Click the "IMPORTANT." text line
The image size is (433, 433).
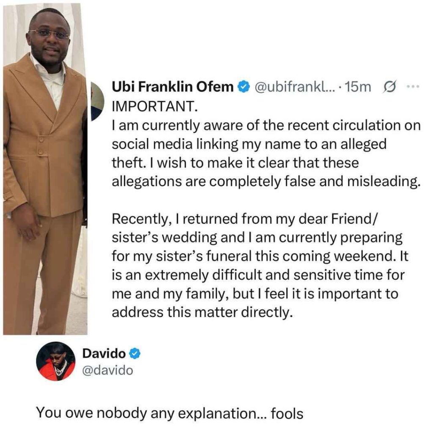point(155,107)
